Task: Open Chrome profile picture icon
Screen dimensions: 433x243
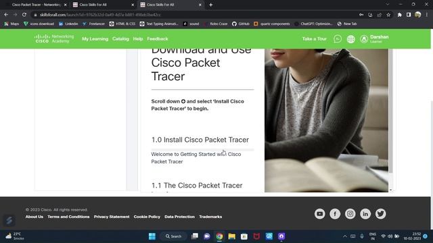Action: pyautogui.click(x=418, y=15)
